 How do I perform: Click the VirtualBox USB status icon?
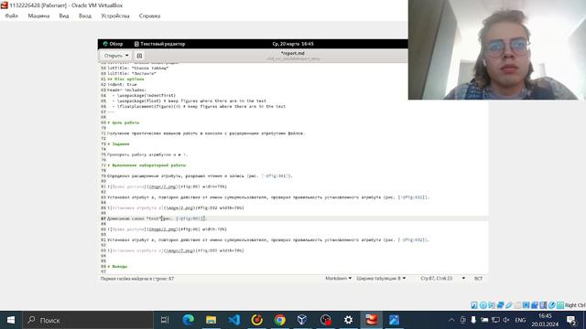(509, 305)
